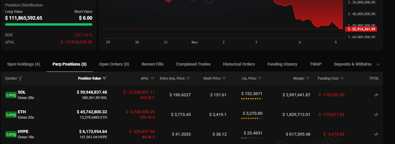395x144 pixels.
Task: Click the HYPE symbol row
Action: [x=23, y=131]
